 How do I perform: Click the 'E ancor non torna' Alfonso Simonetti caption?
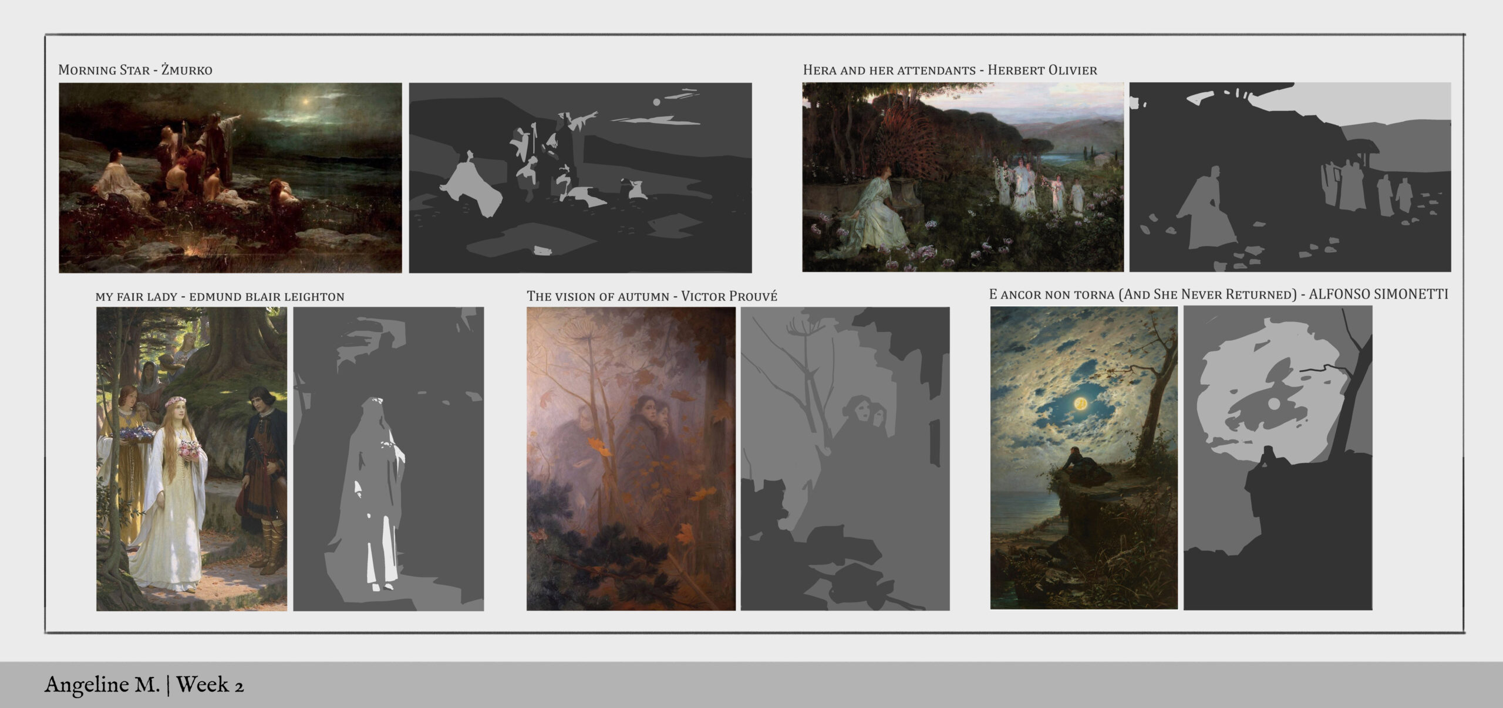pyautogui.click(x=1219, y=294)
